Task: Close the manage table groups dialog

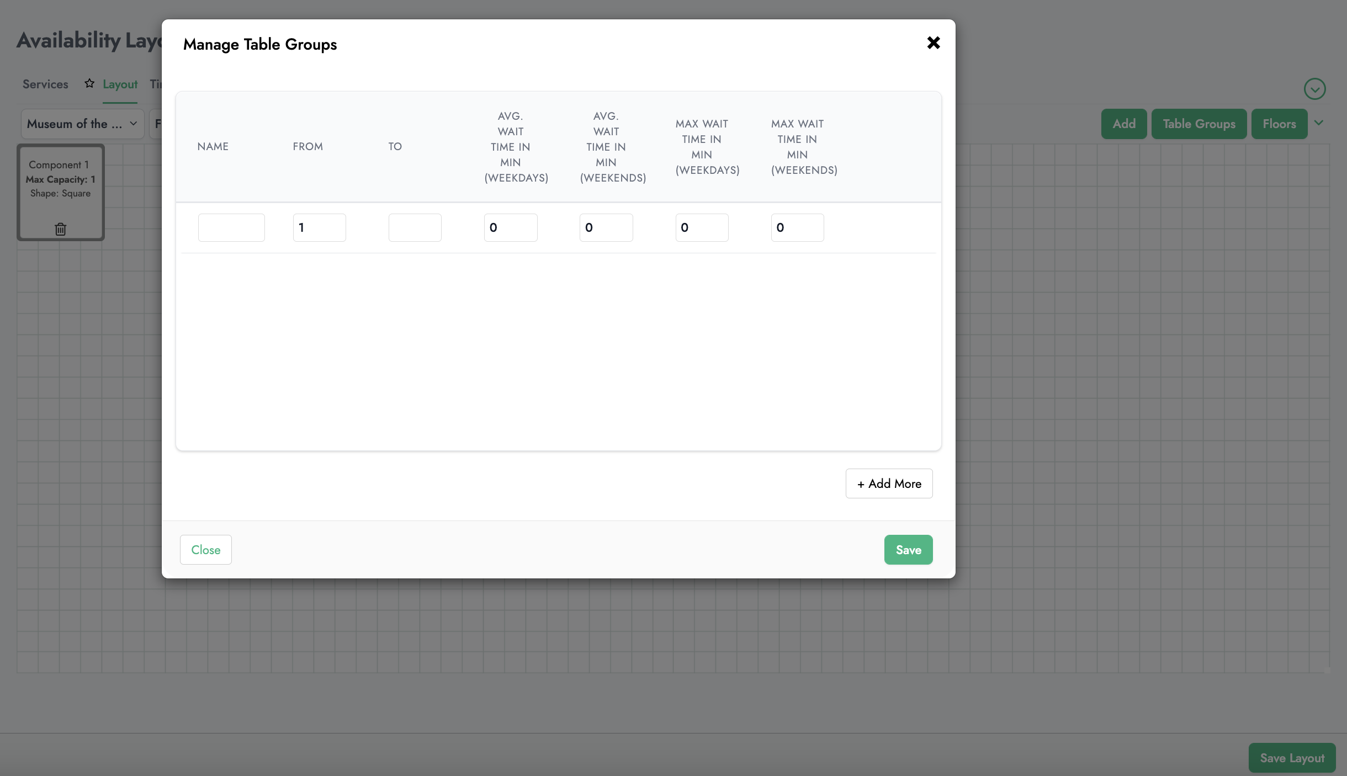Action: tap(934, 42)
